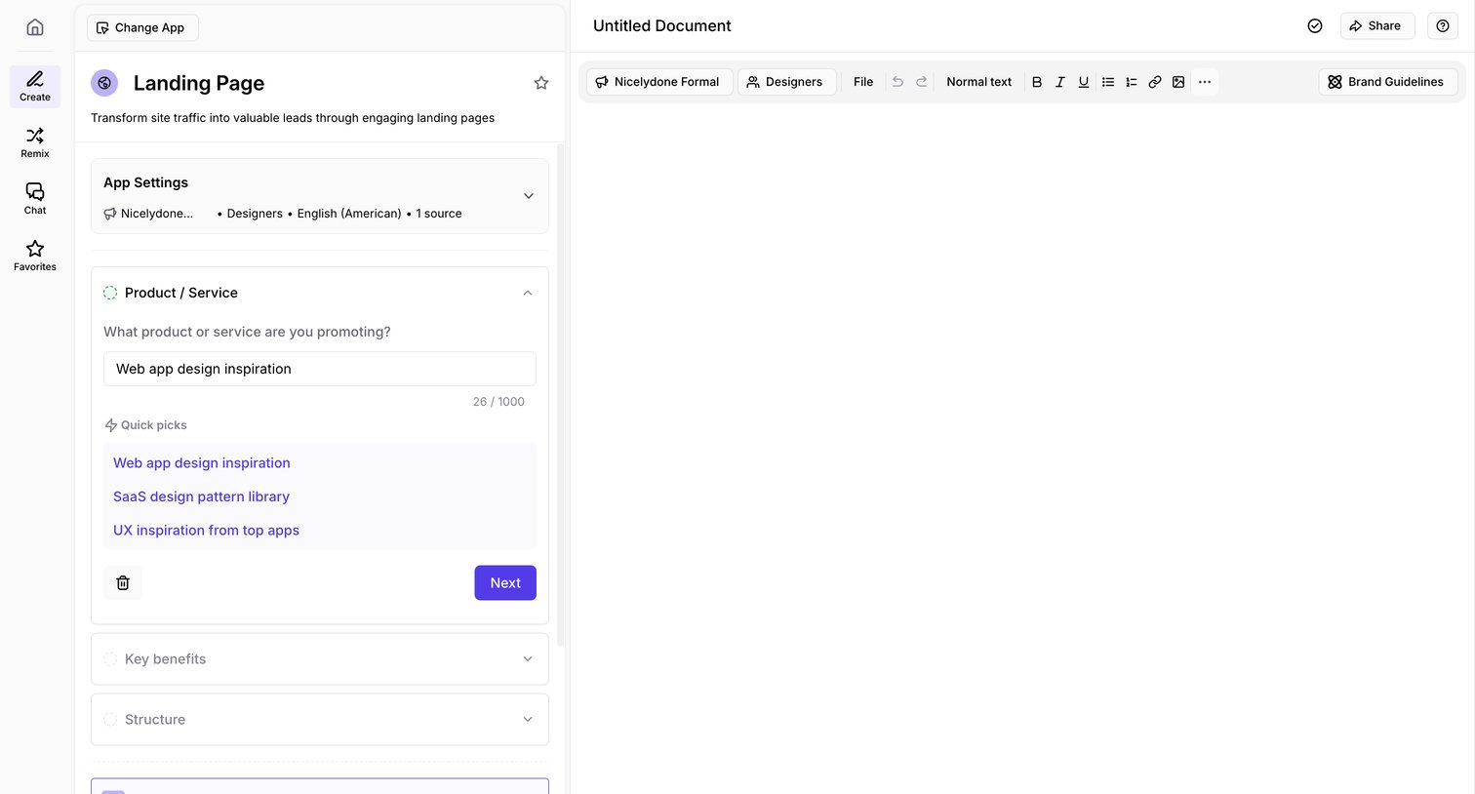Go to Home via house icon

coord(35,27)
